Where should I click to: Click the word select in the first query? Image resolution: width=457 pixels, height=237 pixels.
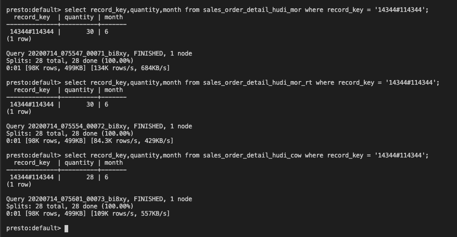click(75, 10)
